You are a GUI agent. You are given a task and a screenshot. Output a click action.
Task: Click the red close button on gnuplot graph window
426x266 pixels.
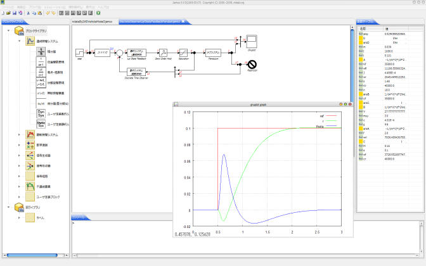coord(349,103)
